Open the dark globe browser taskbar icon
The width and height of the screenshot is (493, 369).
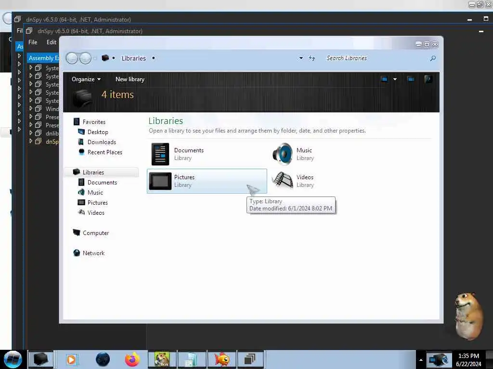tap(103, 359)
